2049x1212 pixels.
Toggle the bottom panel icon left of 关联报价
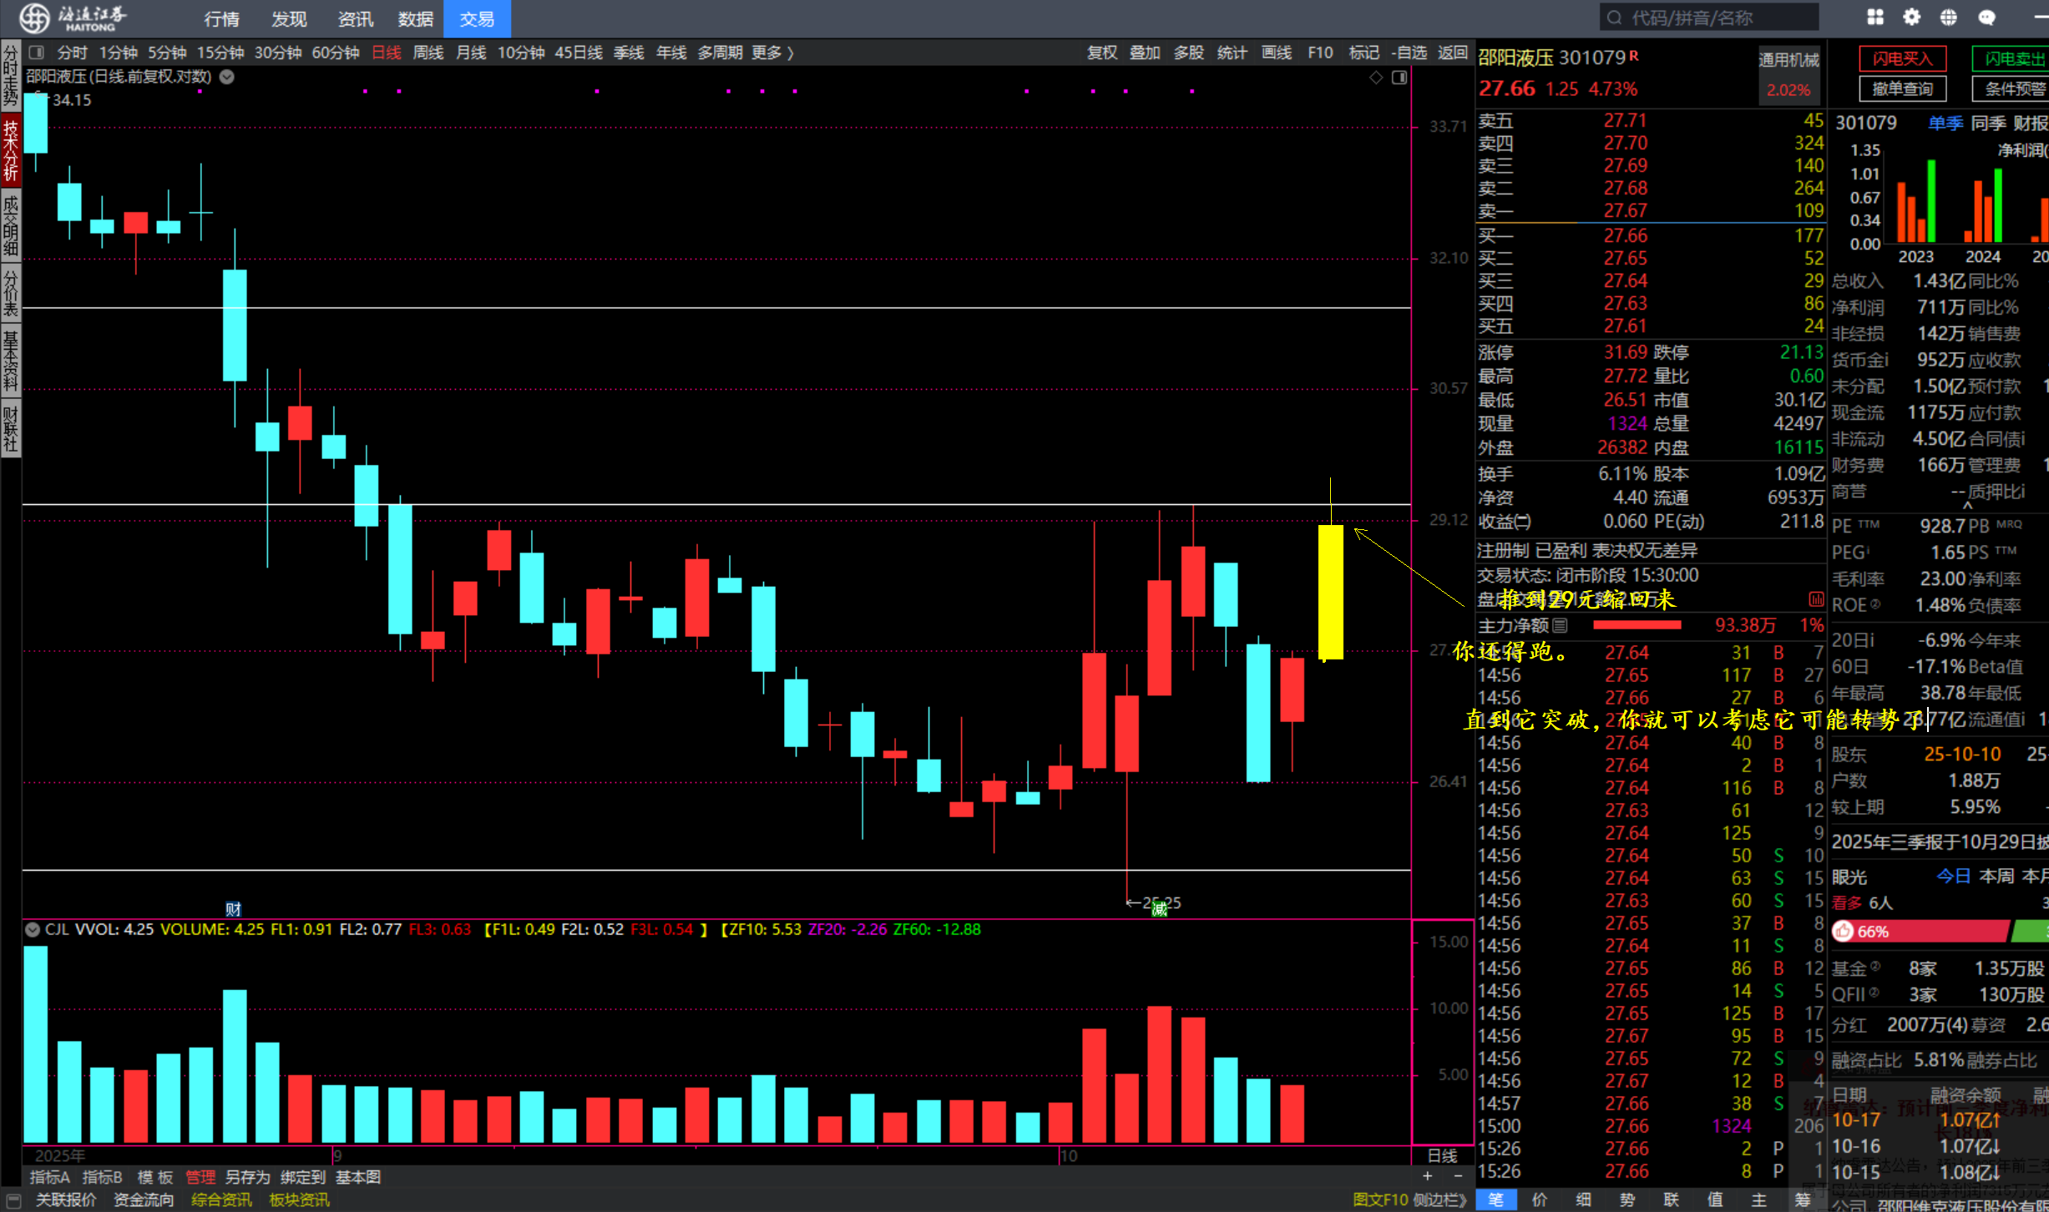[x=13, y=1200]
